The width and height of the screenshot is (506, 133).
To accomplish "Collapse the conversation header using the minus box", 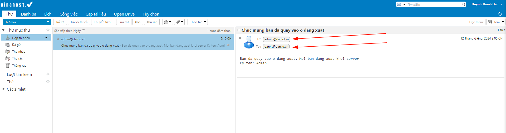I will (239, 30).
